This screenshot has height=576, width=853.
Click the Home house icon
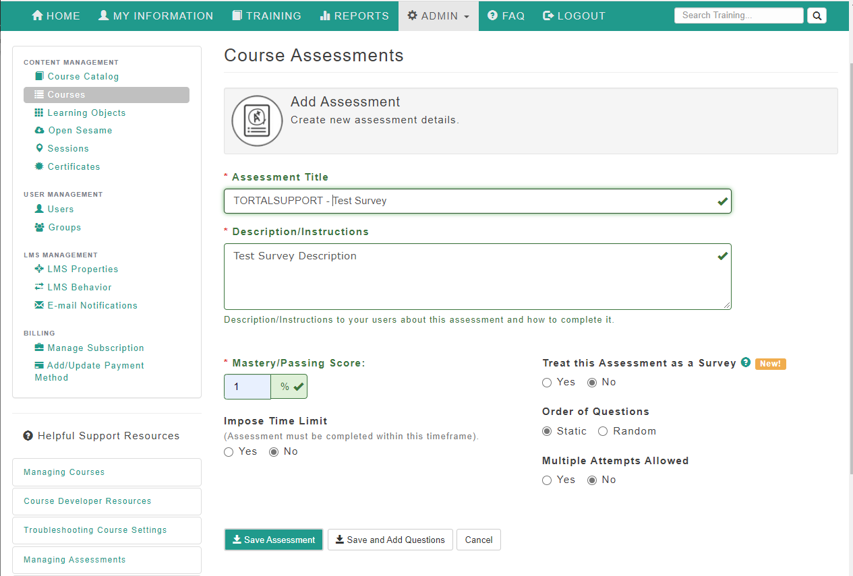pyautogui.click(x=38, y=15)
